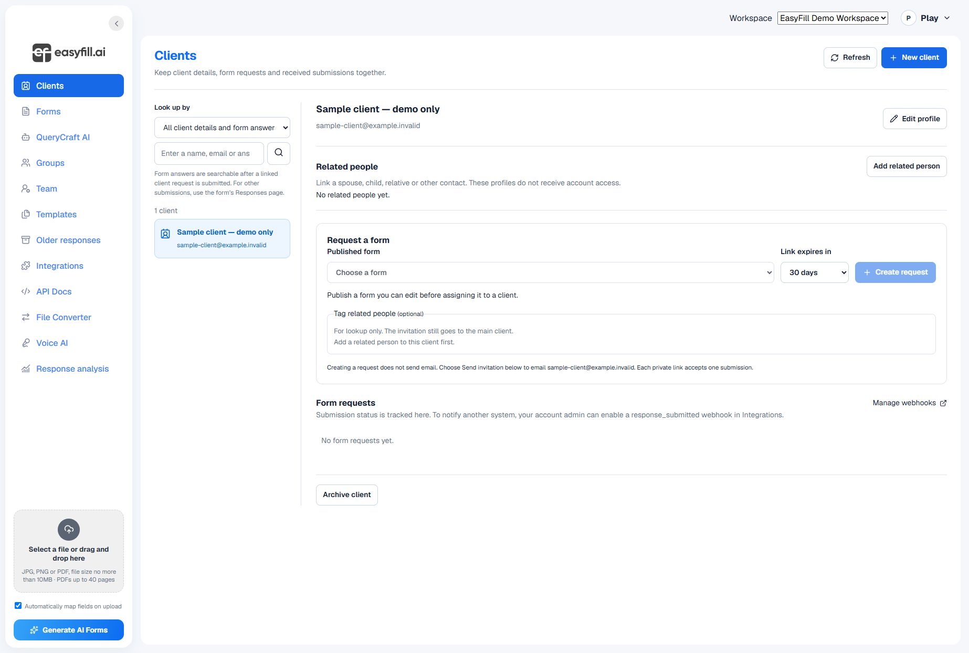The height and width of the screenshot is (653, 969).
Task: Click the Refresh button
Action: (x=850, y=58)
